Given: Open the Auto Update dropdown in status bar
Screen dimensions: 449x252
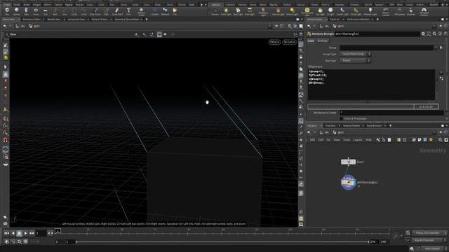Looking at the screenshot, I should point(434,248).
